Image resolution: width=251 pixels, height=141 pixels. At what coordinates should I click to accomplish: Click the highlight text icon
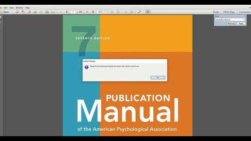(x=132, y=12)
